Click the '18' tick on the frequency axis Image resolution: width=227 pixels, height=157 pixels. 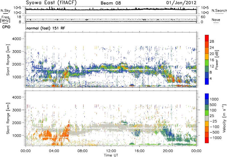[19, 17]
